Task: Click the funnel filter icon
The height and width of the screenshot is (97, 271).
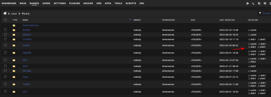Action: pos(260,13)
